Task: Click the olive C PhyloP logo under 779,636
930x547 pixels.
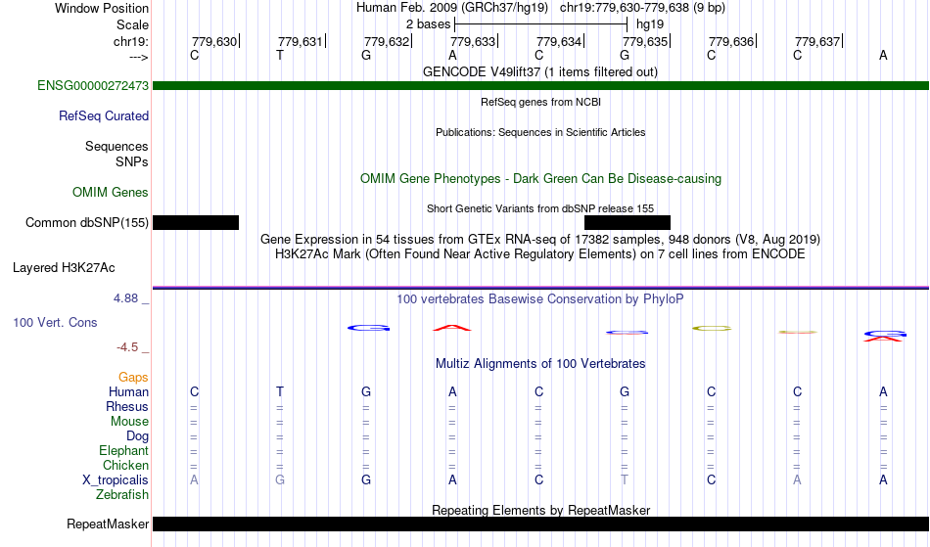Action: tap(712, 329)
